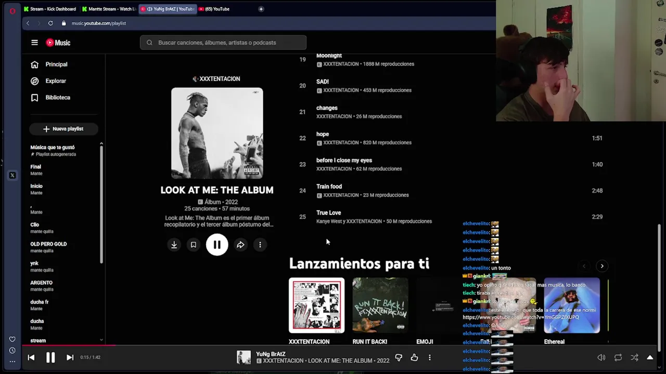Open a new browser tab with plus
The width and height of the screenshot is (666, 374).
pos(261,9)
